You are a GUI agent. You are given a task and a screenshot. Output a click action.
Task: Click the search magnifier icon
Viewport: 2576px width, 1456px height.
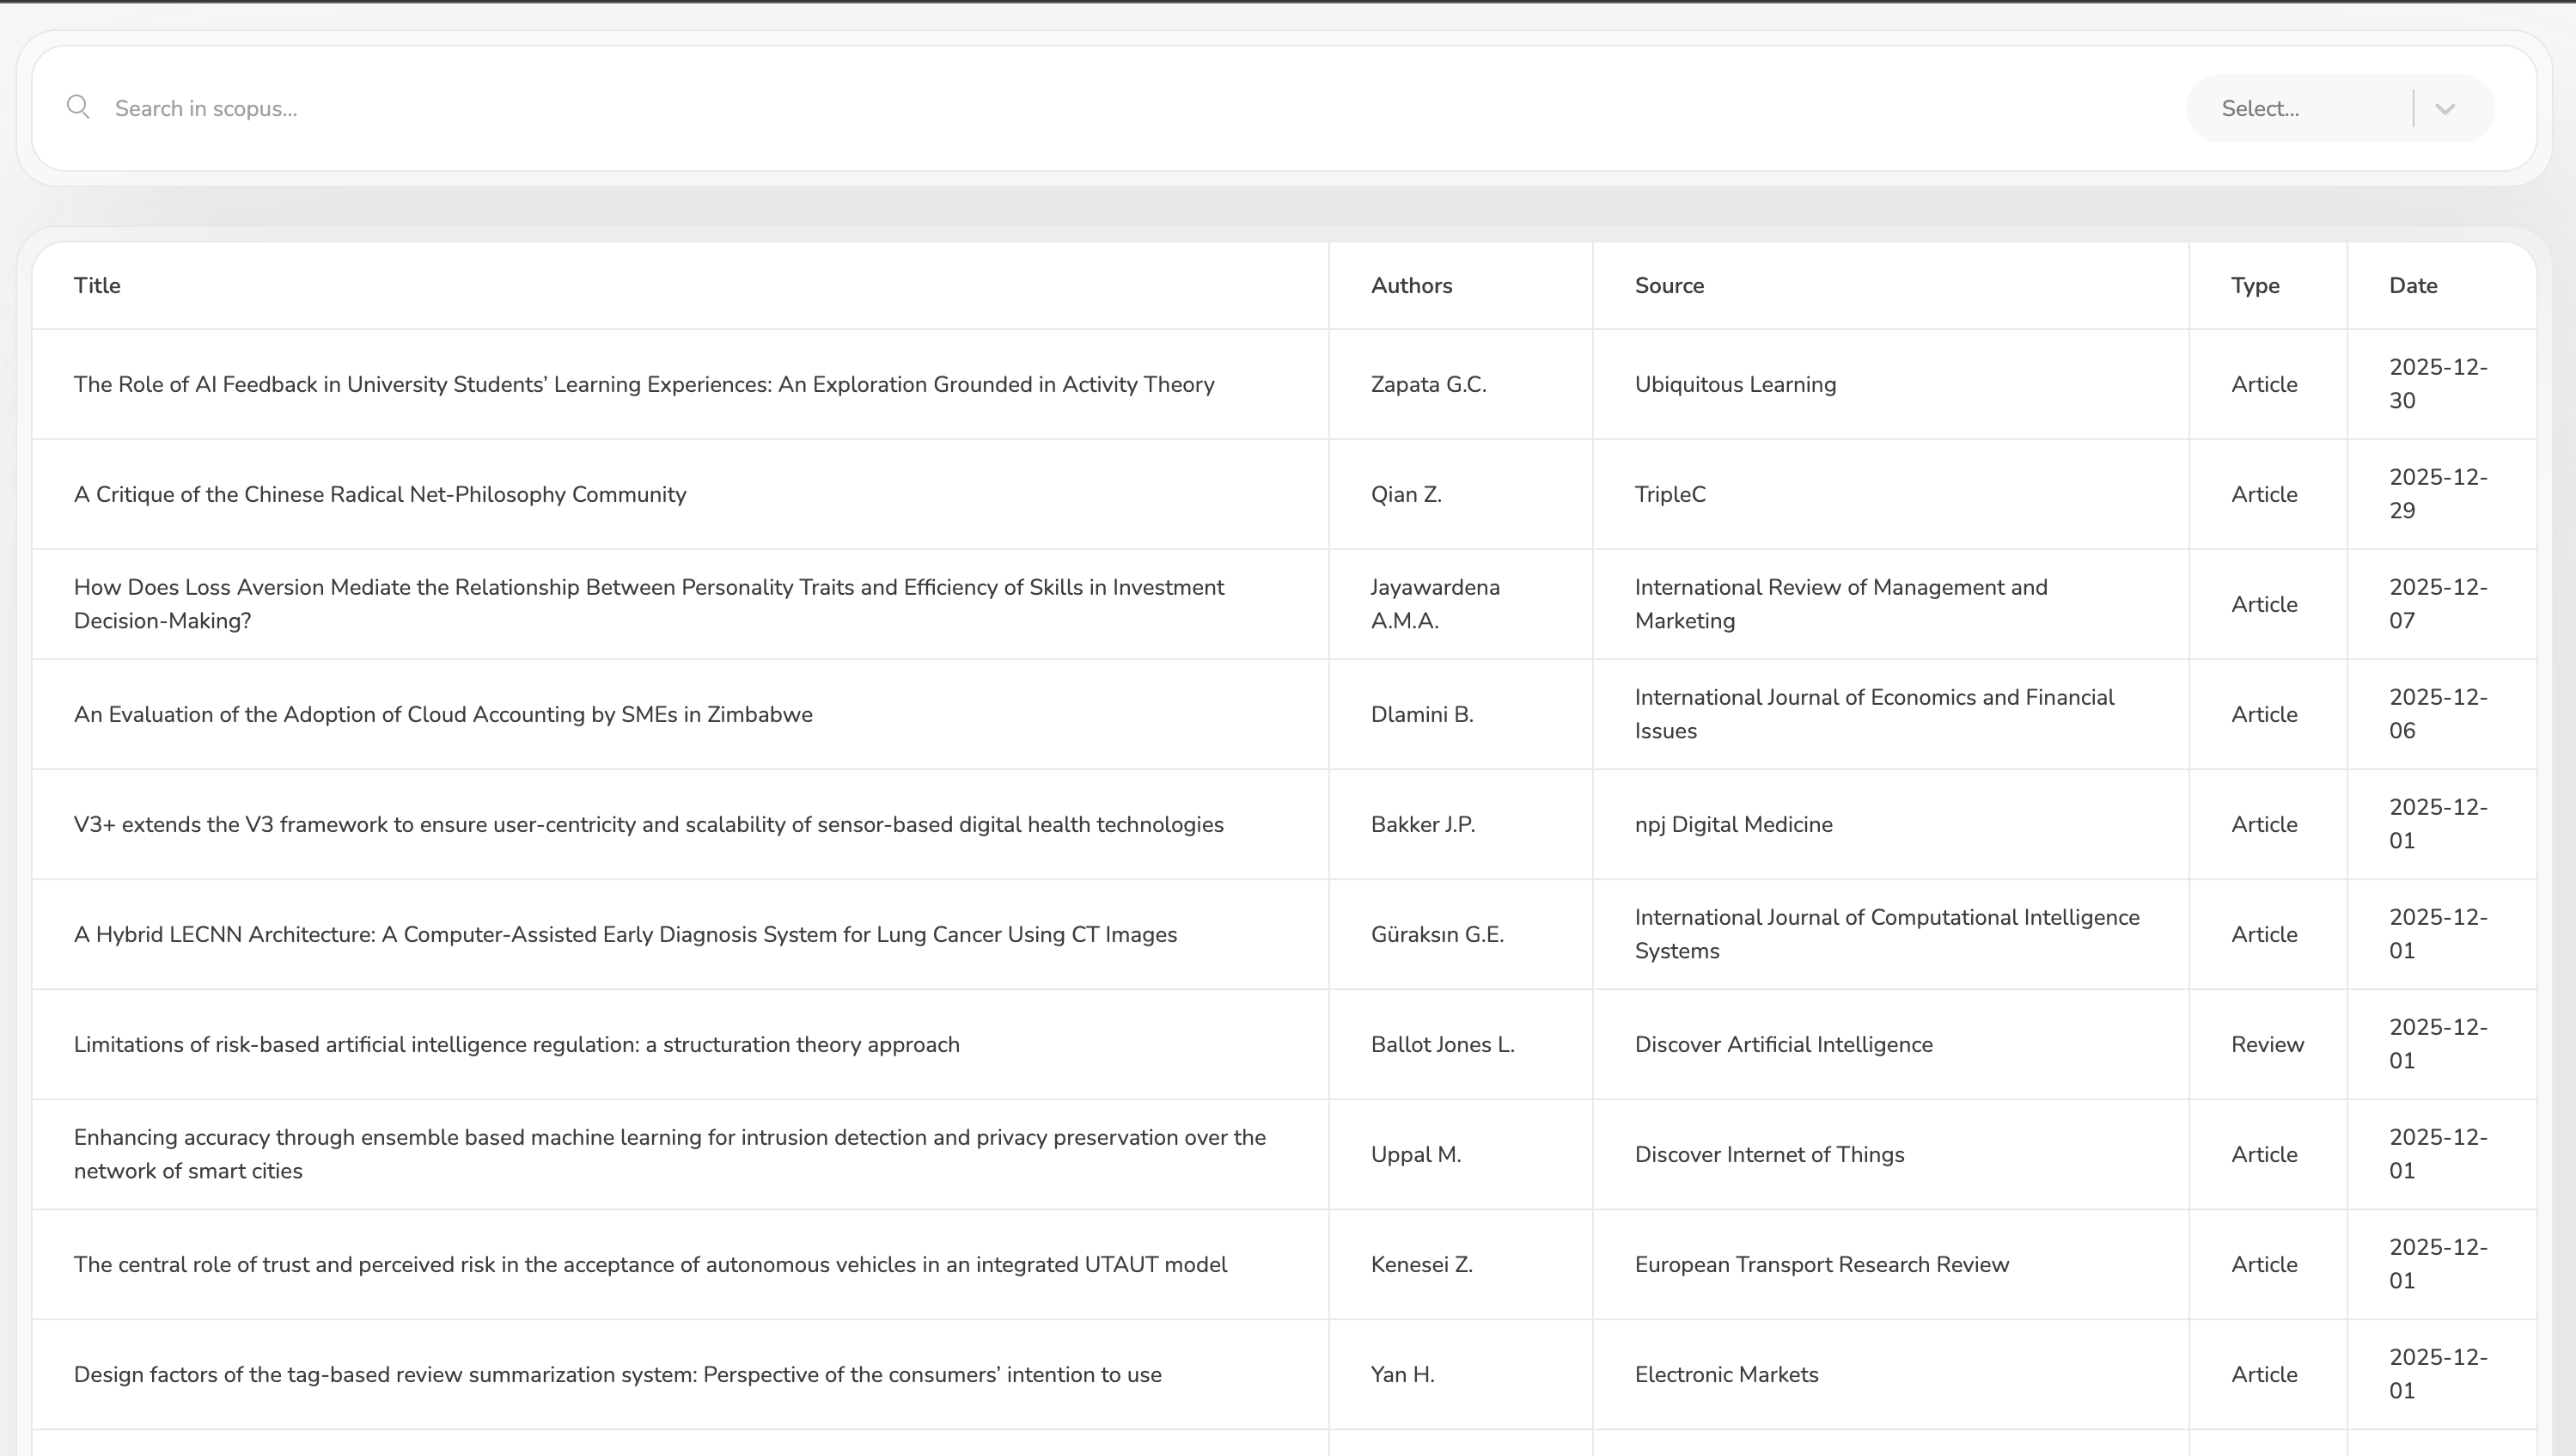78,107
